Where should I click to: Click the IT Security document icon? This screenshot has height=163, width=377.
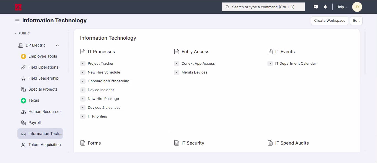tap(177, 143)
